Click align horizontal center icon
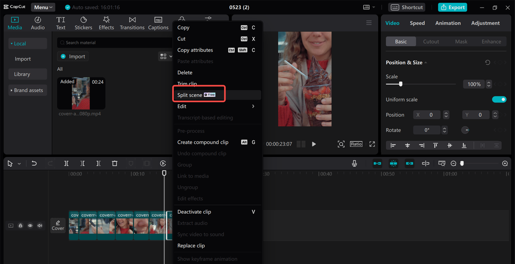Screen dimensions: 515x264 click(x=408, y=145)
